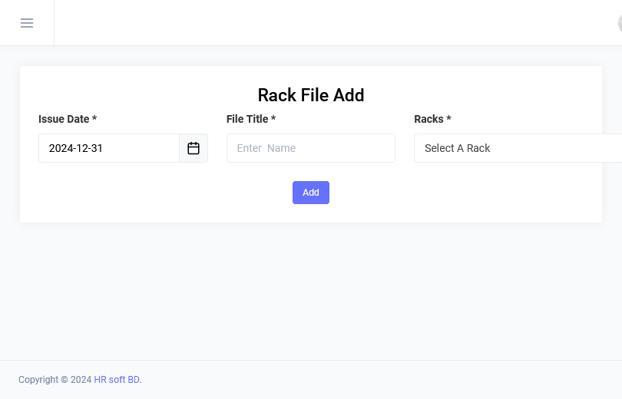The image size is (622, 399).
Task: Click the "Issue Date" field label
Action: [64, 119]
